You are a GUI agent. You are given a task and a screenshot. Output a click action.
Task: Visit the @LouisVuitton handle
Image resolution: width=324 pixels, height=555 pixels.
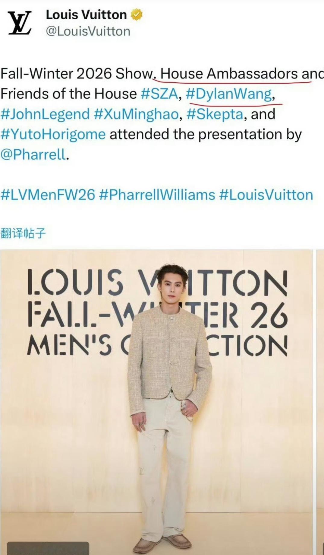[88, 31]
